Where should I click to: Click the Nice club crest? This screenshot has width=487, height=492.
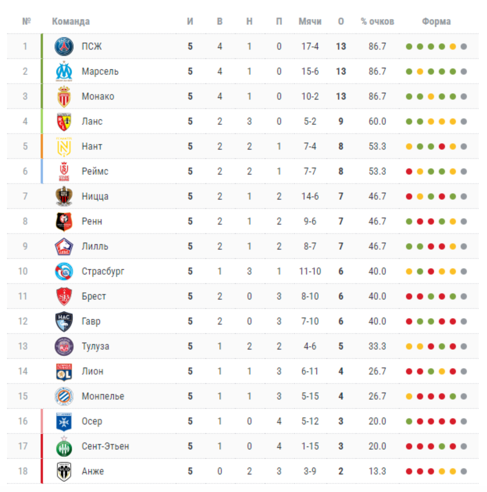[x=64, y=196]
